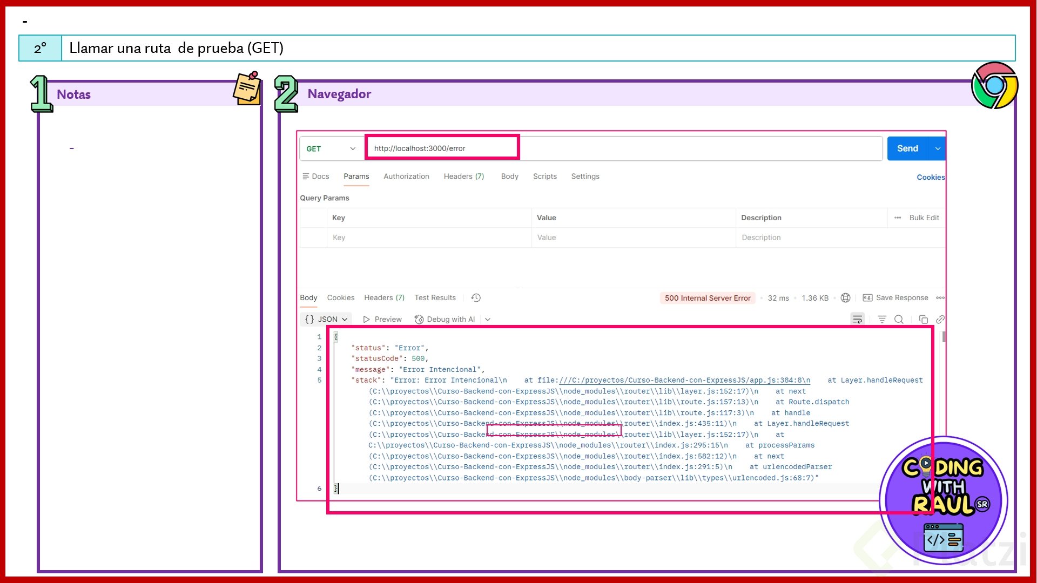Toggle word wrap in response body
This screenshot has width=1037, height=583.
tap(857, 320)
